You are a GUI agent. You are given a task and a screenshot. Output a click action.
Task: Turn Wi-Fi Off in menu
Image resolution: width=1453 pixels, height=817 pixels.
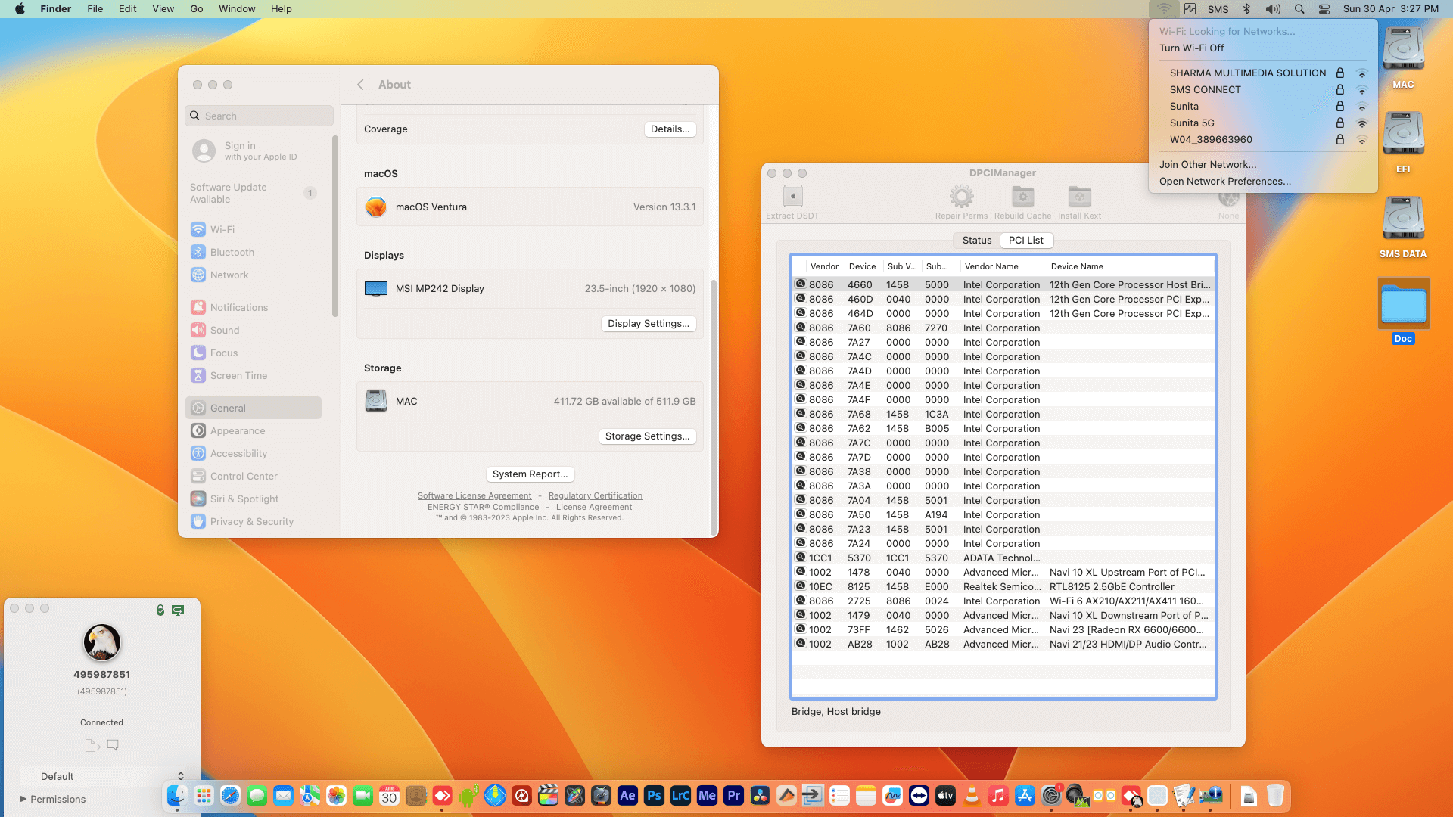pos(1191,48)
